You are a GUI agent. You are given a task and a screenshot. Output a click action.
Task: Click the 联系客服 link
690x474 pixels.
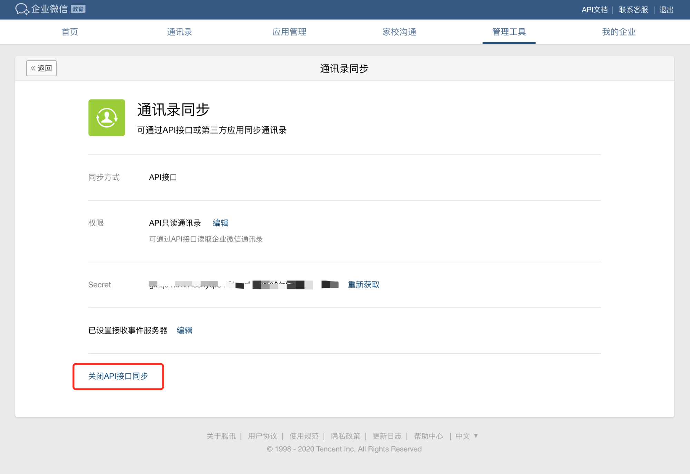click(x=633, y=10)
